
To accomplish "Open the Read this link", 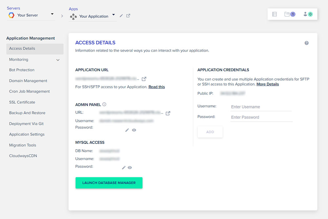I will pos(156,87).
